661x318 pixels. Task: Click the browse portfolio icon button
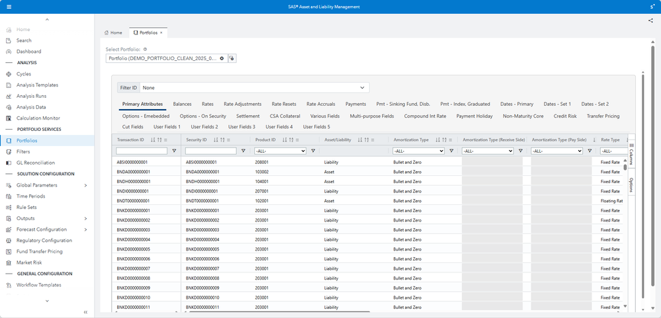click(x=232, y=58)
